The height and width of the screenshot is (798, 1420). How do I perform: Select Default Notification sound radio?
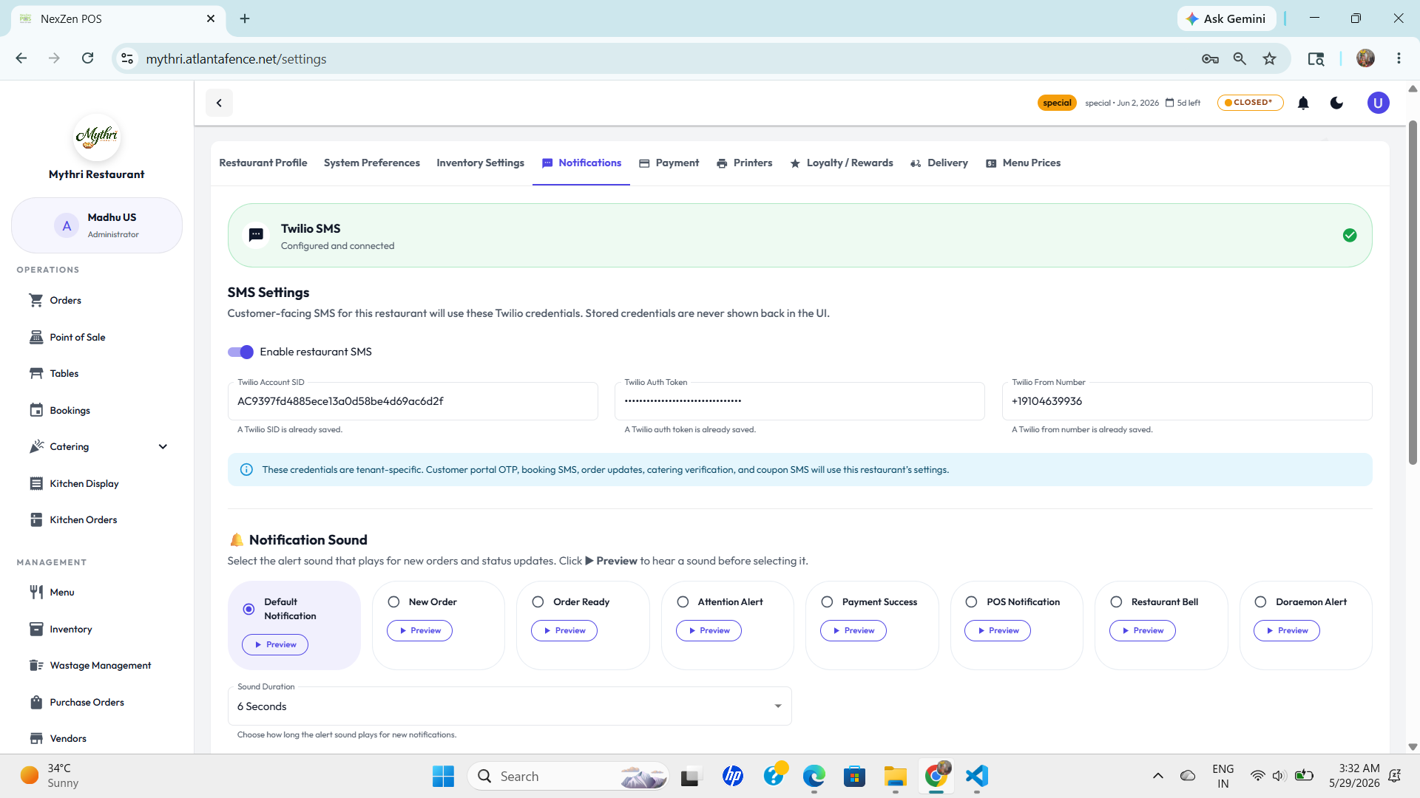[248, 609]
